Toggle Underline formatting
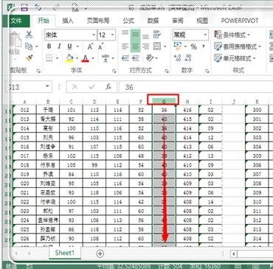273x269 pixels. coord(70,46)
